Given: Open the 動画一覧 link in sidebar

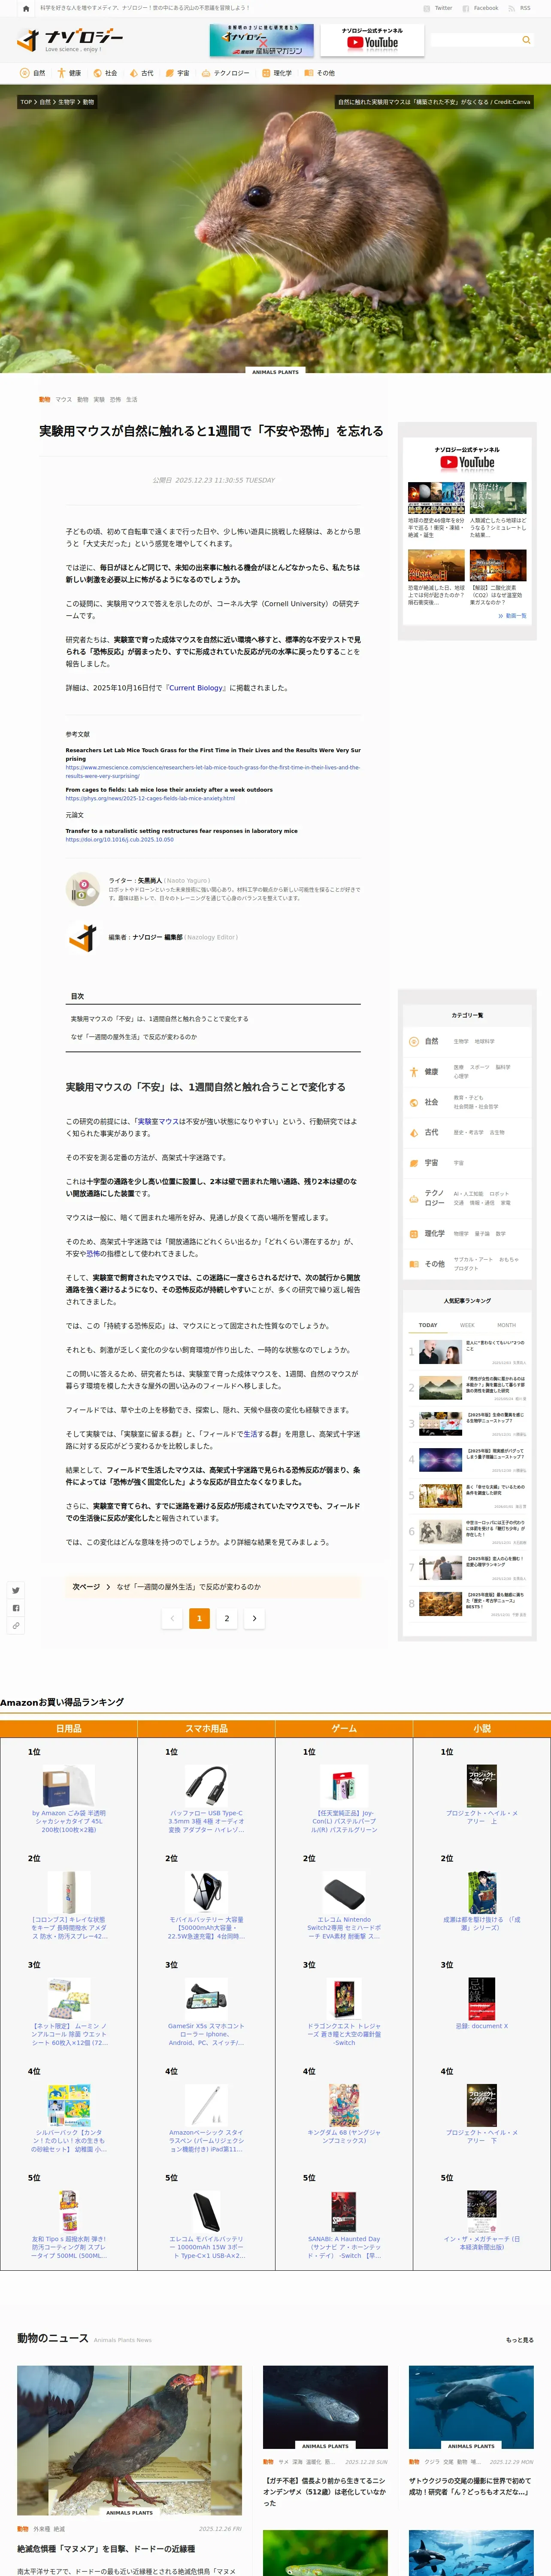Looking at the screenshot, I should (x=512, y=616).
